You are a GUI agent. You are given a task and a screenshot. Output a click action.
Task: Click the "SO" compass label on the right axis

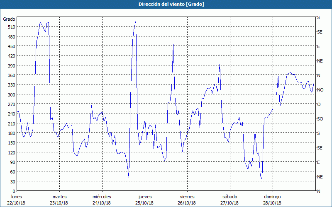click(320, 119)
